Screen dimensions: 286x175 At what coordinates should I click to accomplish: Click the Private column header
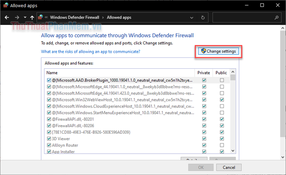pyautogui.click(x=203, y=73)
